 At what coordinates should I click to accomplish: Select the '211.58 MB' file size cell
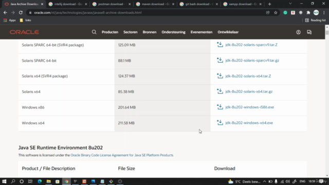[x=162, y=123]
